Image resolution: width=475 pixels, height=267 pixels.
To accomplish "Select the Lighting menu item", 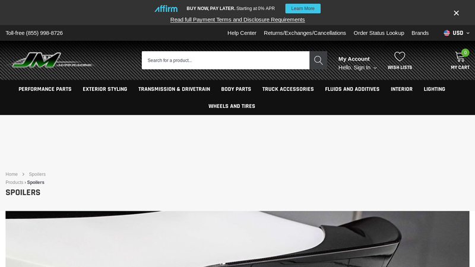I will (434, 89).
